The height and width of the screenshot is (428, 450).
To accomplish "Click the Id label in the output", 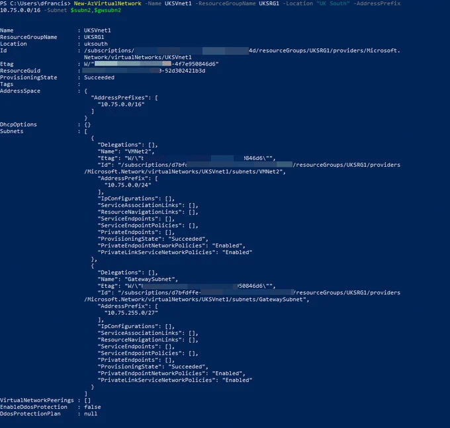I will click(x=3, y=50).
